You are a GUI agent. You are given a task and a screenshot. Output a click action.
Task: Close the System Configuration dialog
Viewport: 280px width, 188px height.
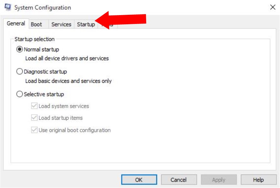click(x=273, y=7)
